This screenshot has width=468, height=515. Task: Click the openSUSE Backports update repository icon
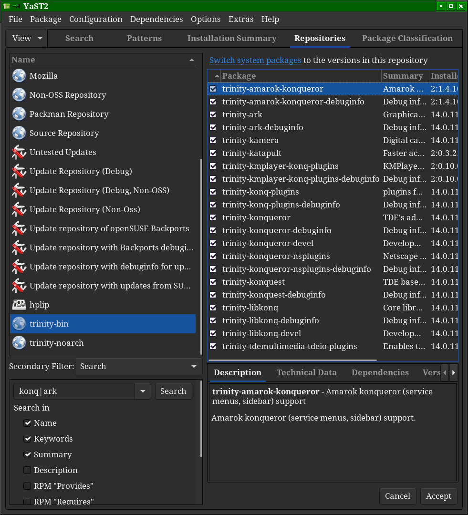19,228
